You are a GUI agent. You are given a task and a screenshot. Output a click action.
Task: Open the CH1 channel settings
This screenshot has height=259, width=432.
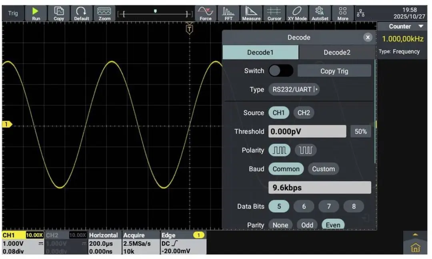point(23,243)
